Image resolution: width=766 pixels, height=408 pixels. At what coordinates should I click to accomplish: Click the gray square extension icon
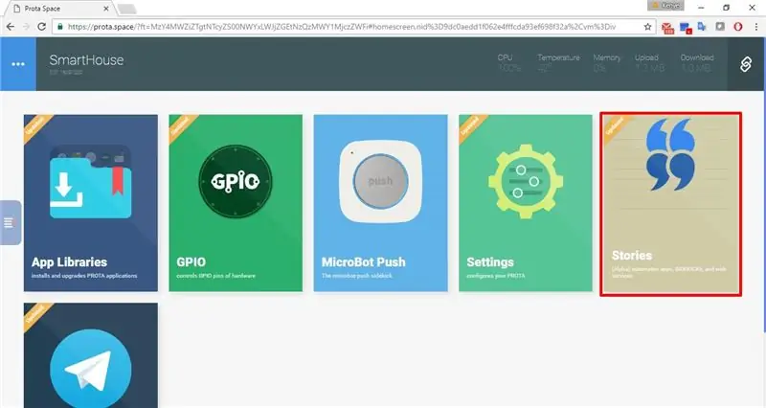point(720,27)
